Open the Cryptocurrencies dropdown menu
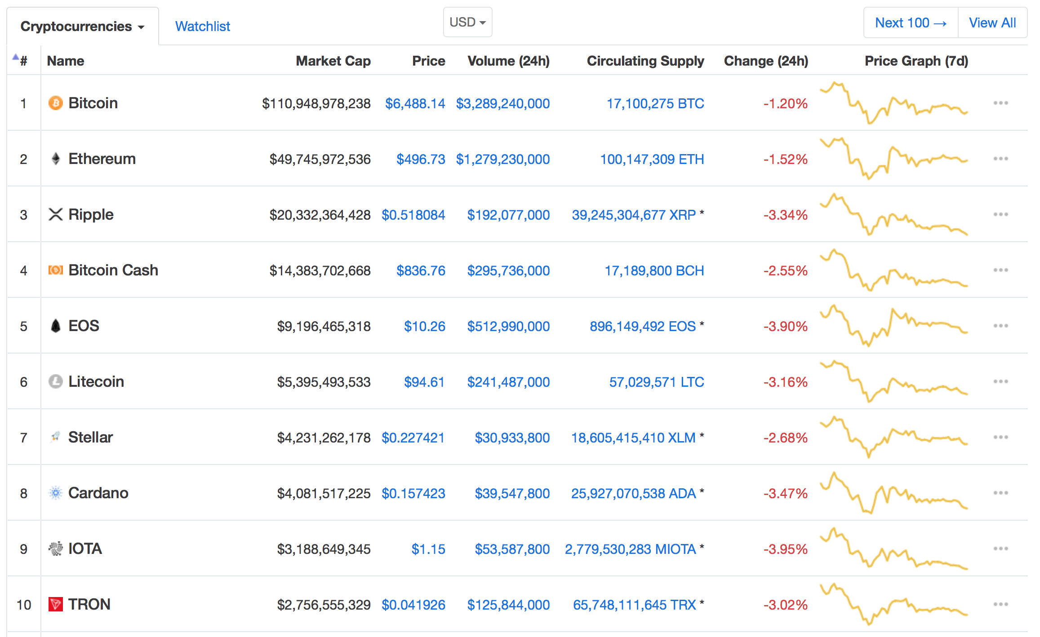 [82, 27]
